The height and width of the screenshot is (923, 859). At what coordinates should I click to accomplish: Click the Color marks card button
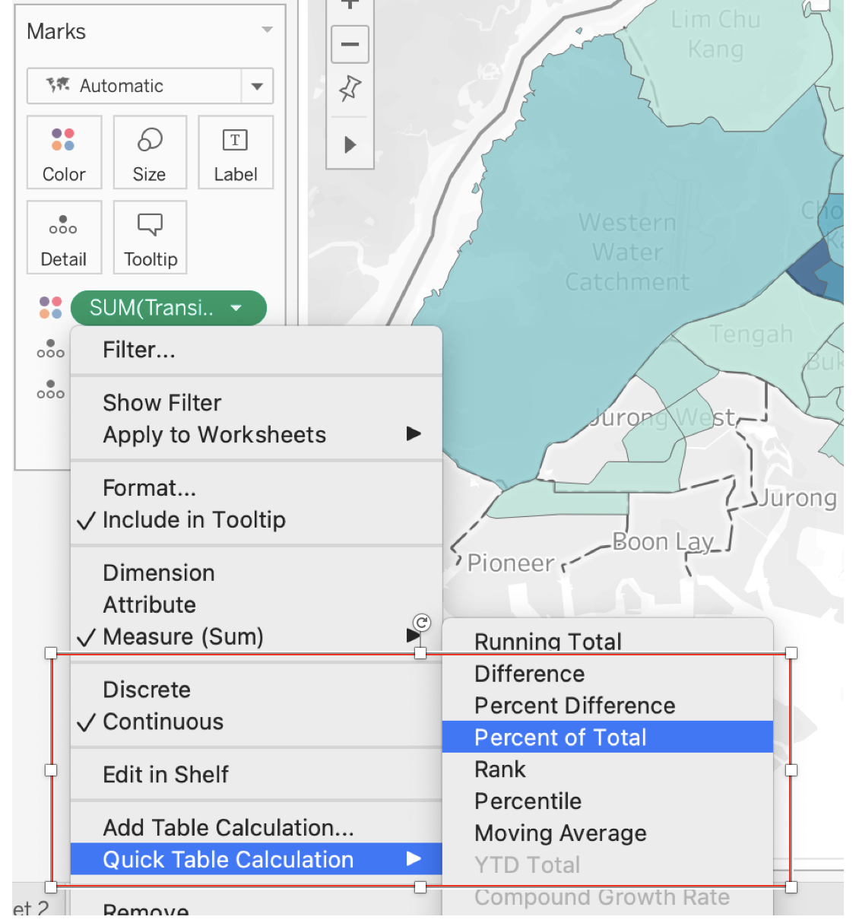[x=64, y=152]
